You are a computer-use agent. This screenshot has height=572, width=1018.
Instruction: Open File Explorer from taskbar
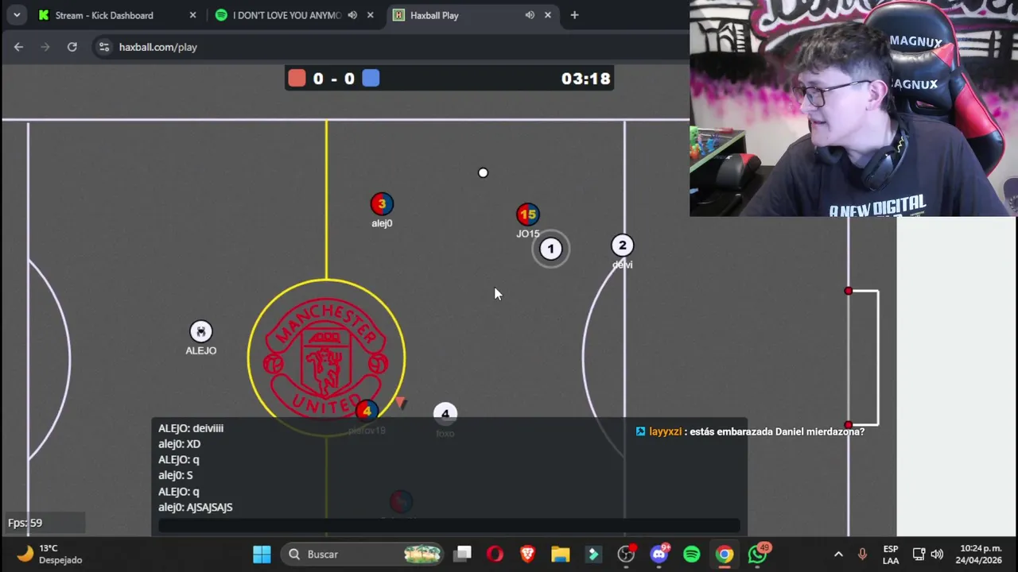[561, 554]
